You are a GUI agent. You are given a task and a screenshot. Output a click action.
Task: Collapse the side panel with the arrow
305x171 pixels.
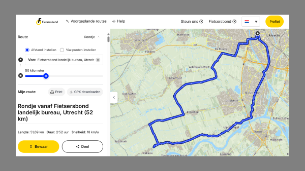pos(114,97)
